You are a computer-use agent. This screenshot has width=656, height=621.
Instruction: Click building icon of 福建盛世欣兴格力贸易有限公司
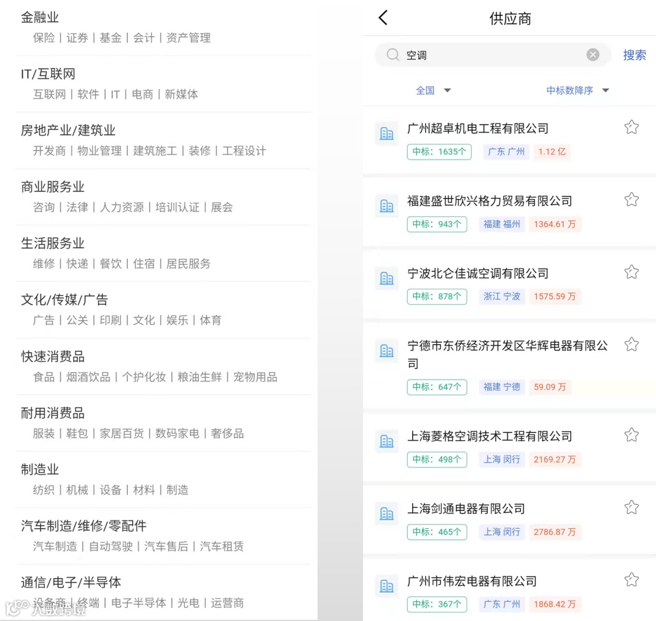tap(386, 206)
